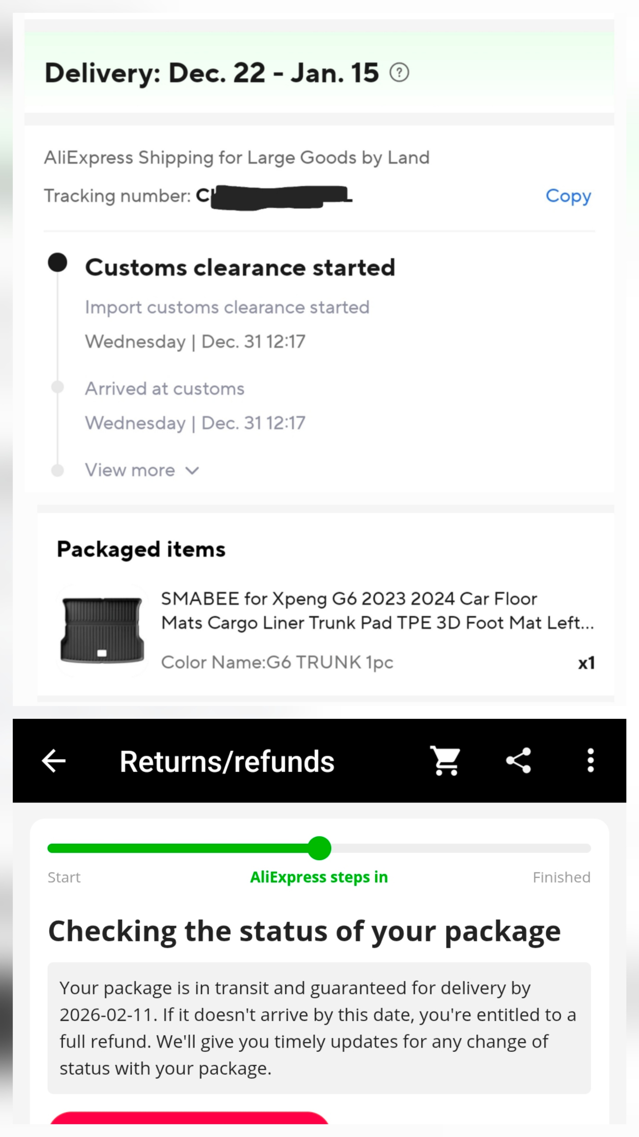Copy the tracking number

pyautogui.click(x=568, y=195)
